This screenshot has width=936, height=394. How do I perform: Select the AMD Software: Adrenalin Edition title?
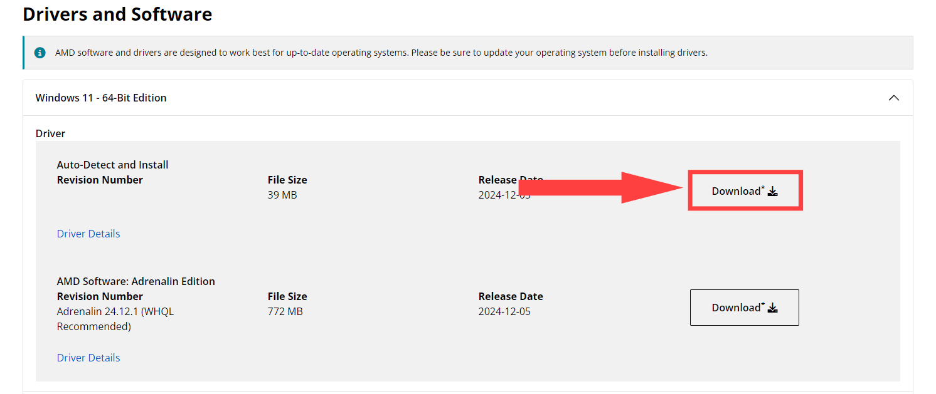coord(136,281)
